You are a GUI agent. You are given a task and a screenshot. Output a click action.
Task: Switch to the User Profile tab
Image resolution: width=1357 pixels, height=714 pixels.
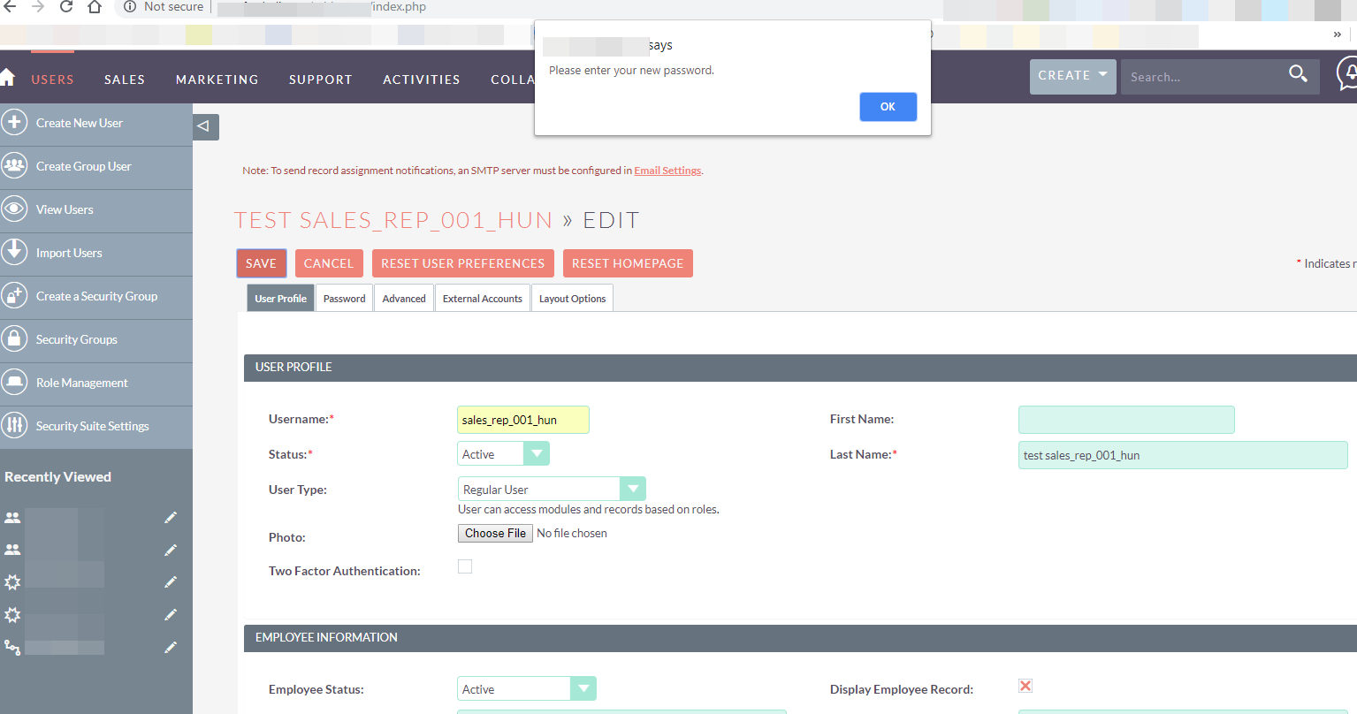280,299
